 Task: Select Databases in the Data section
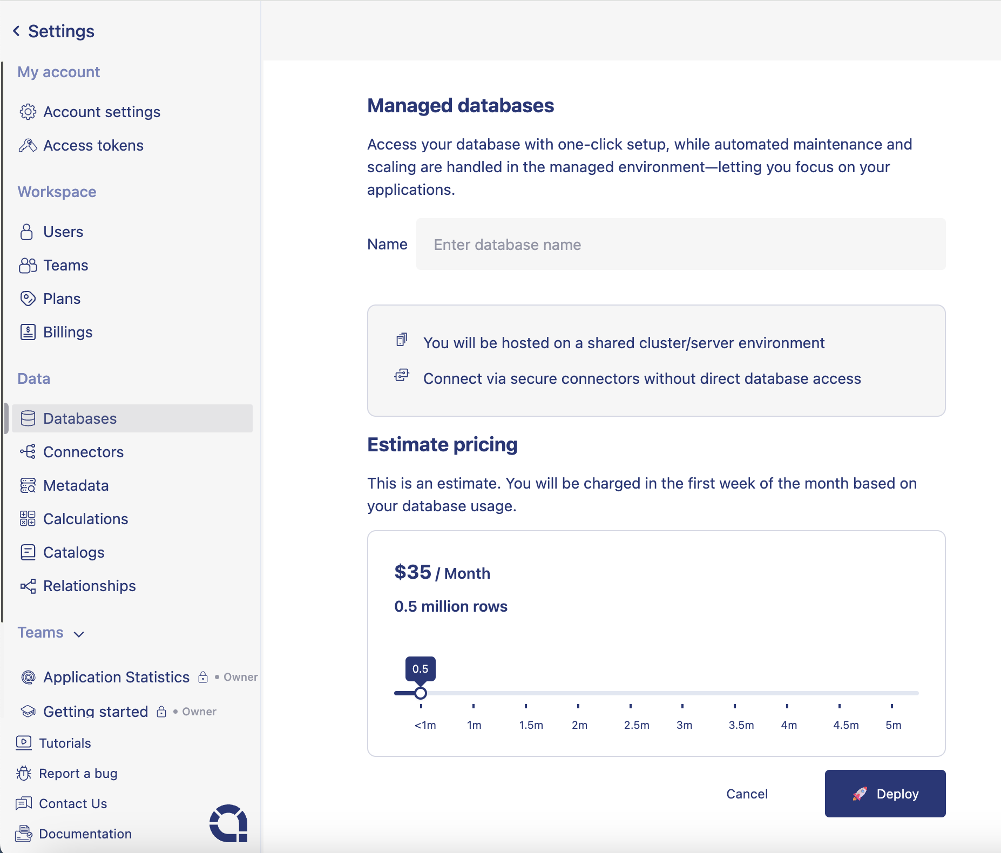[x=132, y=418]
